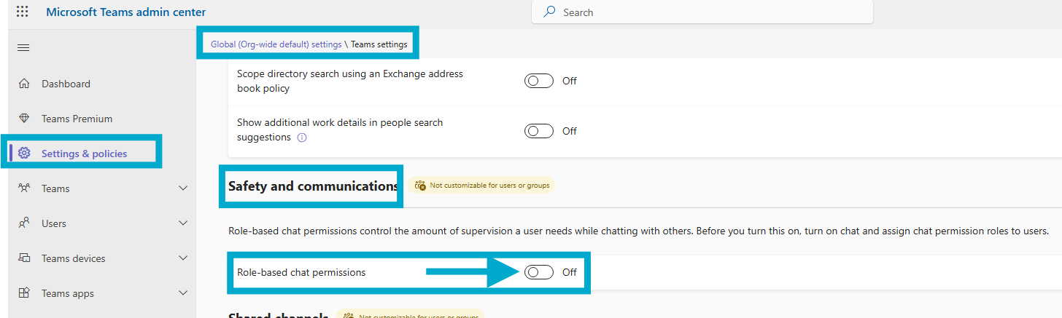
Task: Open the app launcher waffle icon
Action: 23,12
